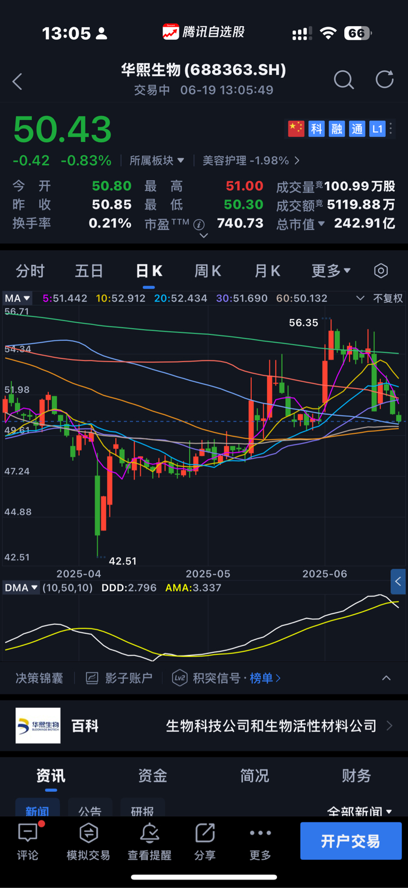
Task: Tap the 分享 share icon
Action: [205, 833]
